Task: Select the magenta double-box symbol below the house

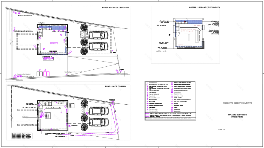Action: pos(46,74)
